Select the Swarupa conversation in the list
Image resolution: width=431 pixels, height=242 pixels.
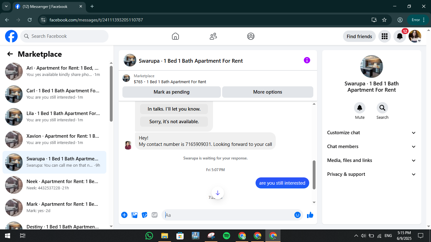click(x=54, y=162)
